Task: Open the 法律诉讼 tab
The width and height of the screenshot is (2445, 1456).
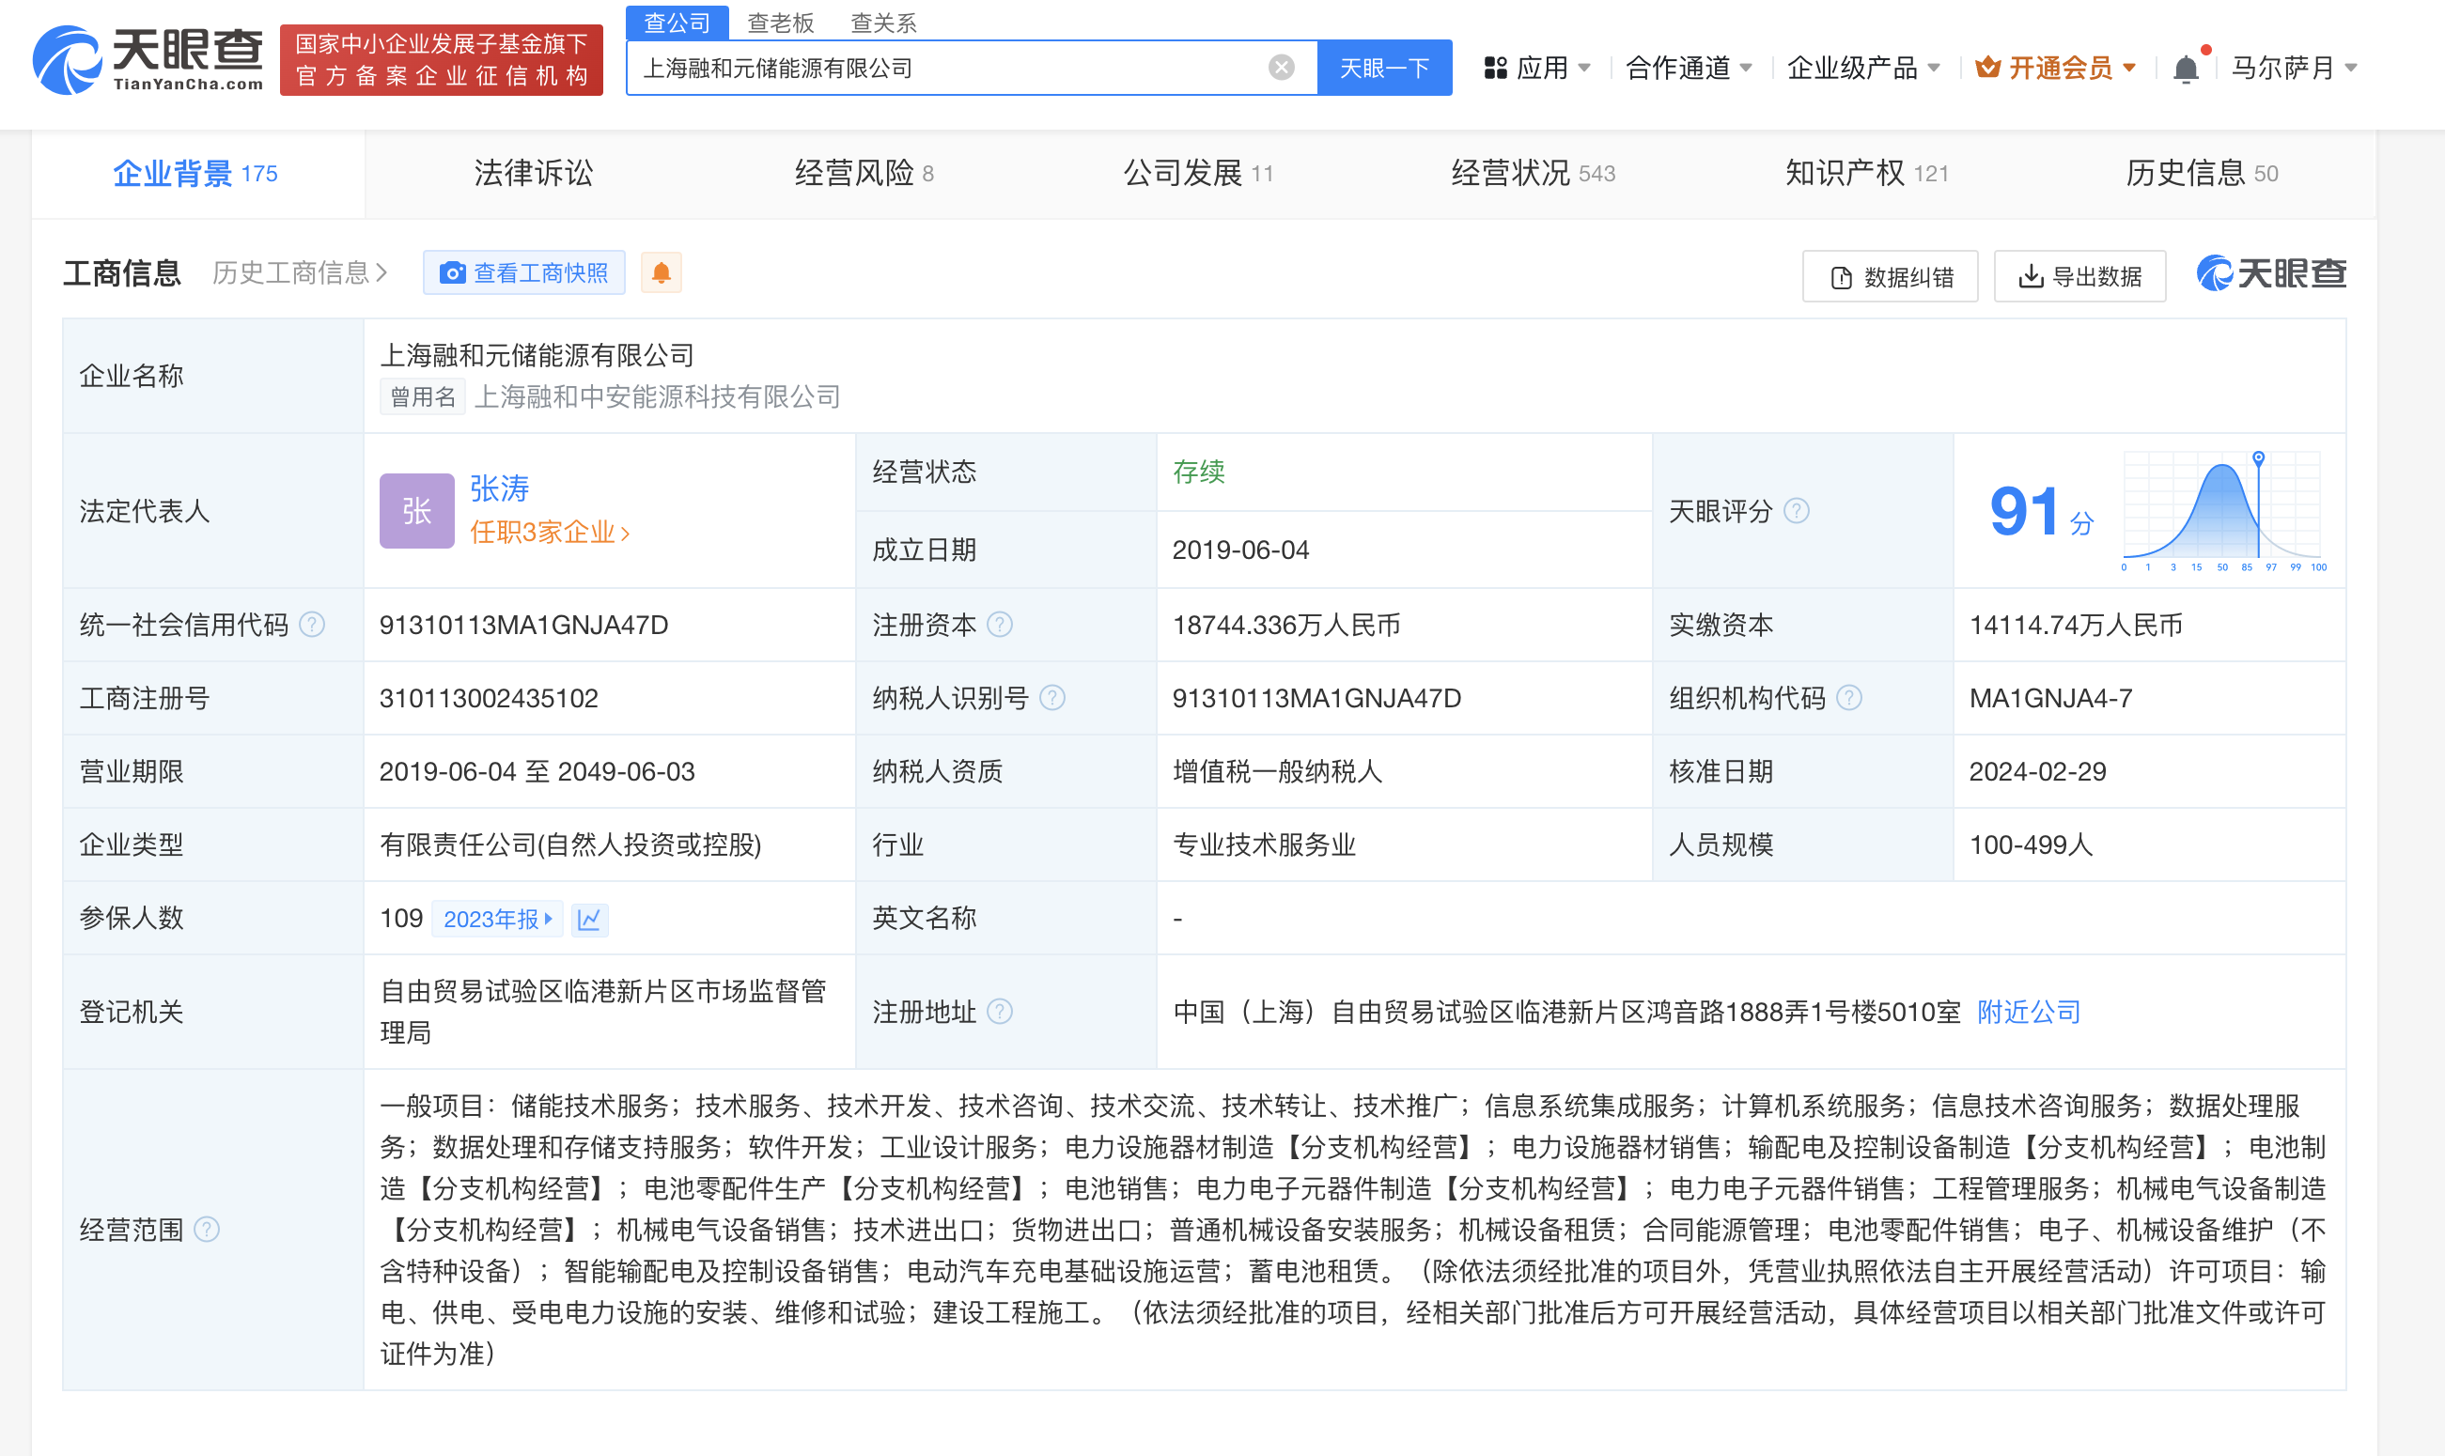Action: (533, 173)
